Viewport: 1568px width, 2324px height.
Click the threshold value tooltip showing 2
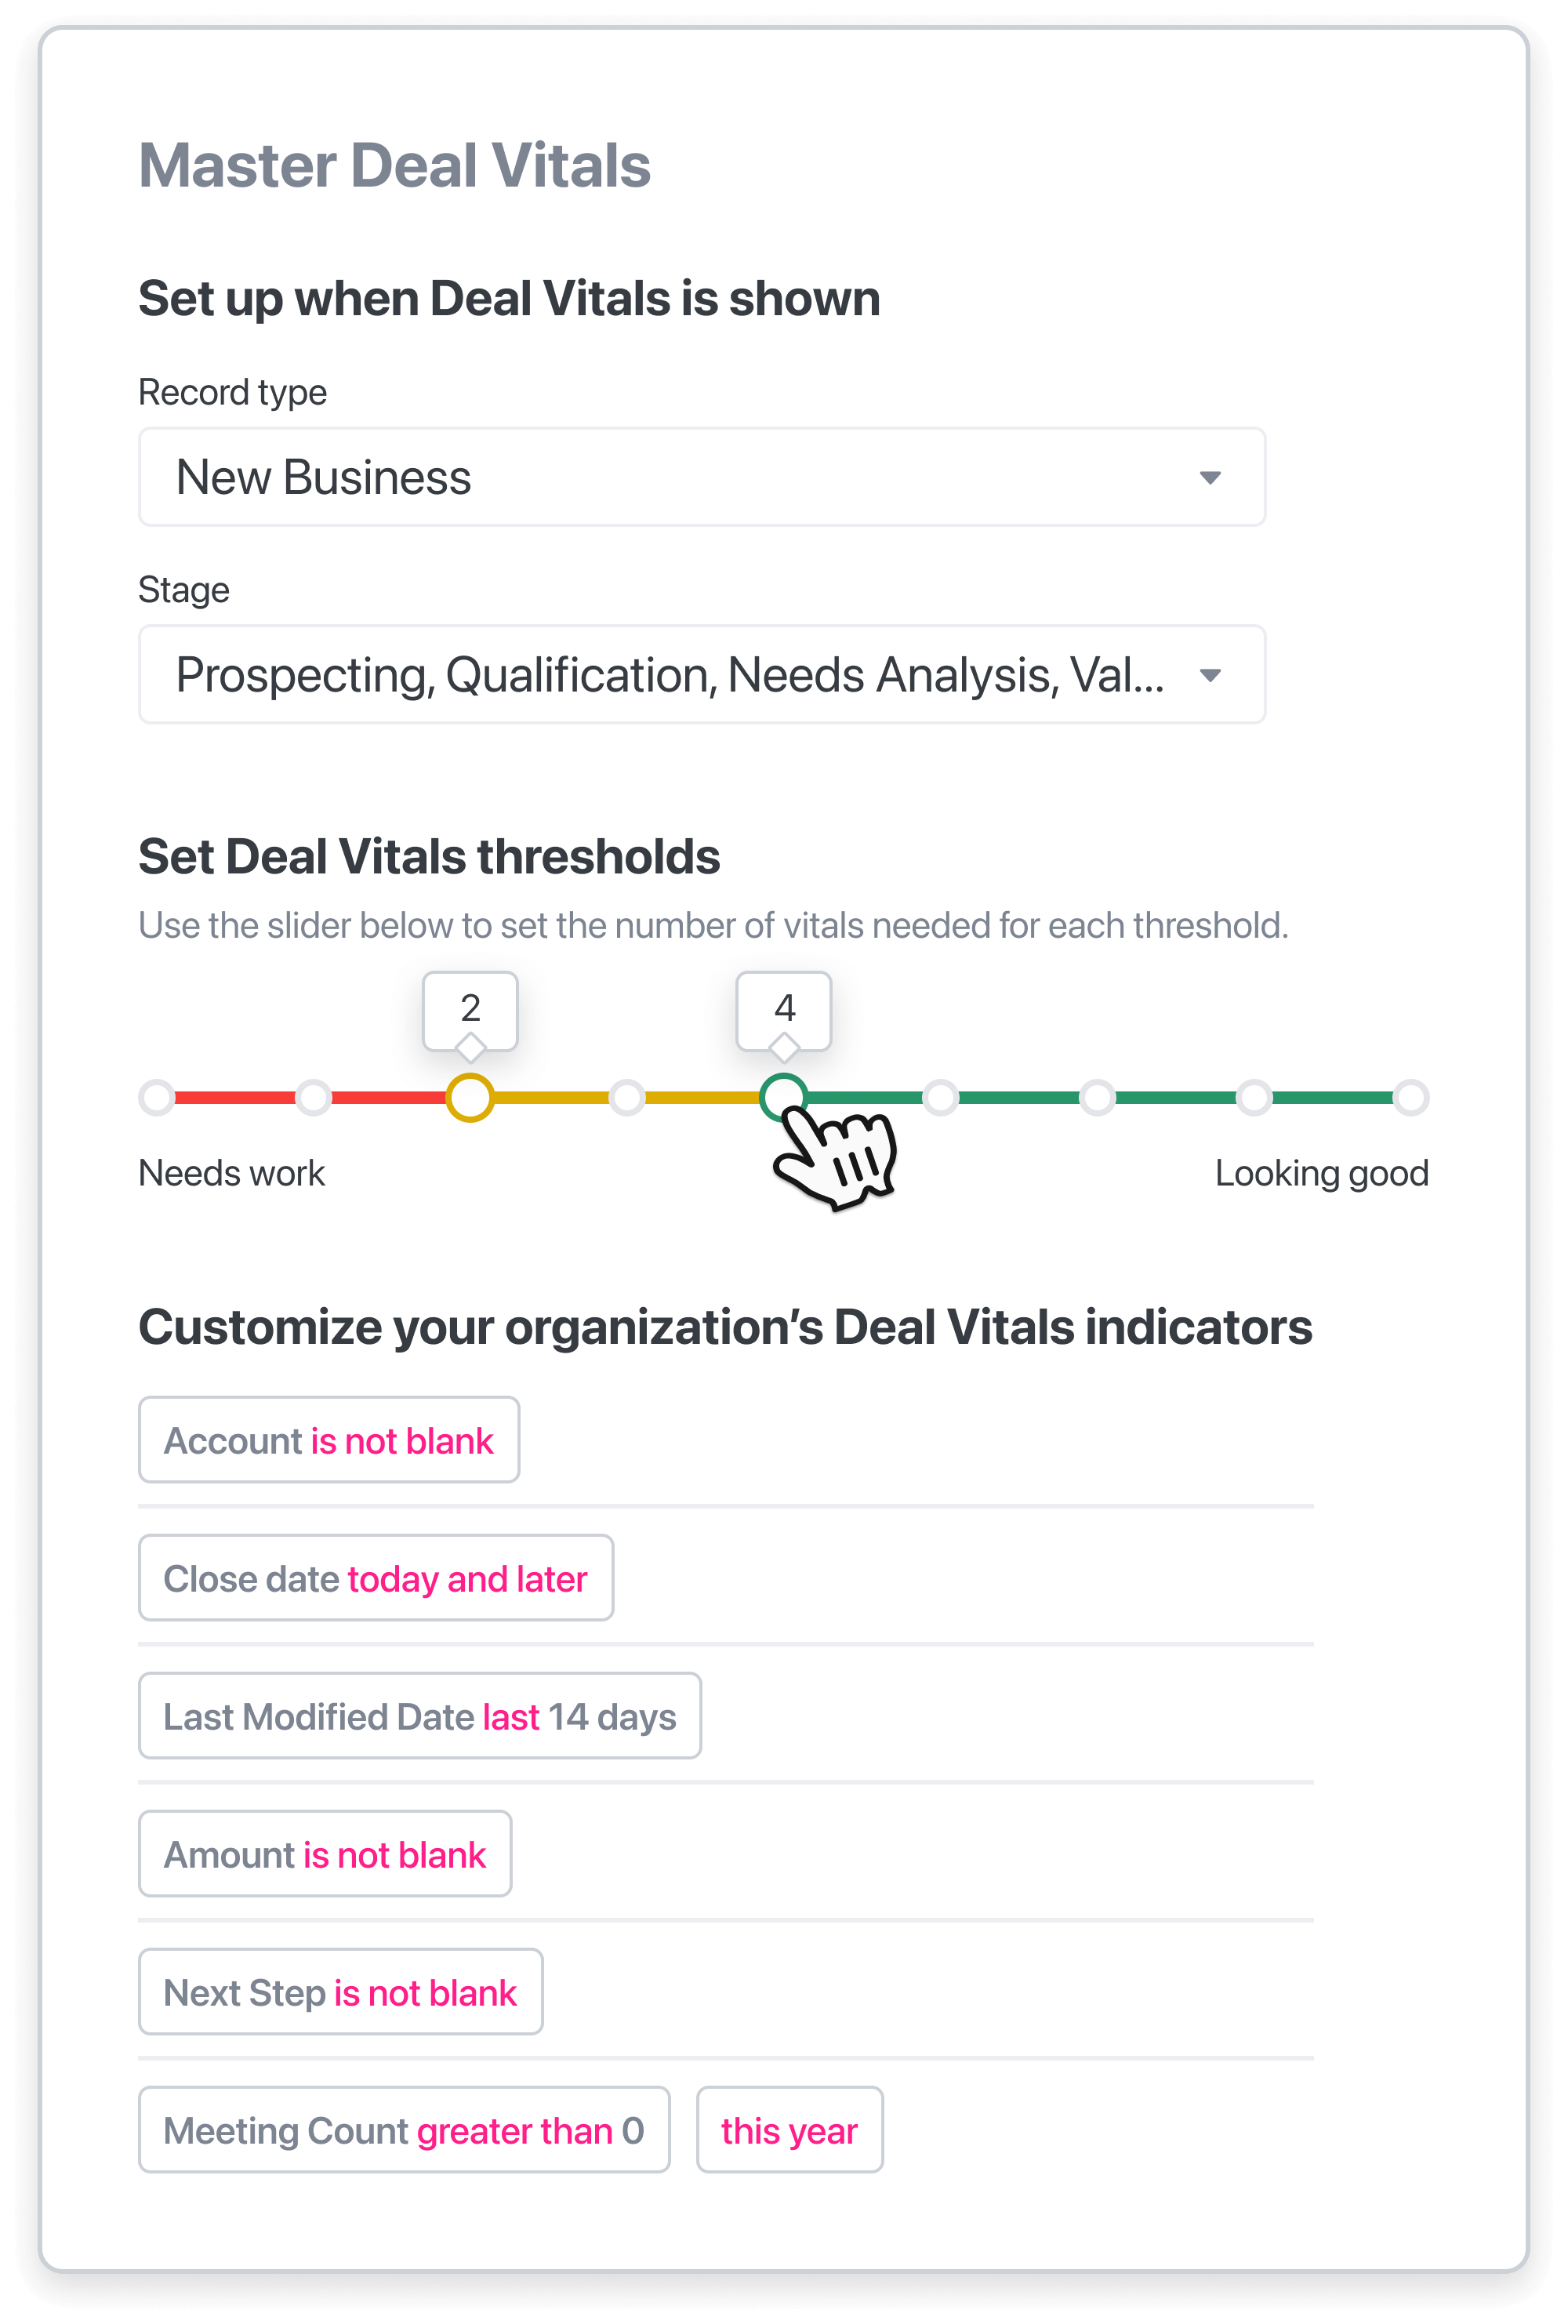click(470, 1008)
